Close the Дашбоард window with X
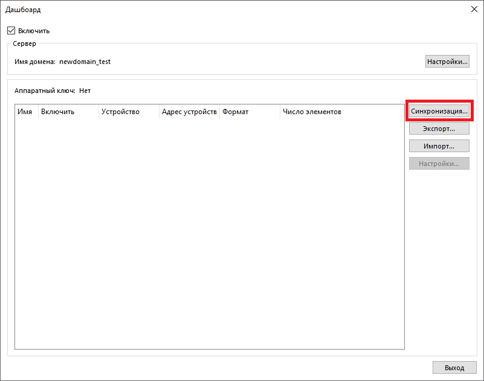 click(x=473, y=9)
